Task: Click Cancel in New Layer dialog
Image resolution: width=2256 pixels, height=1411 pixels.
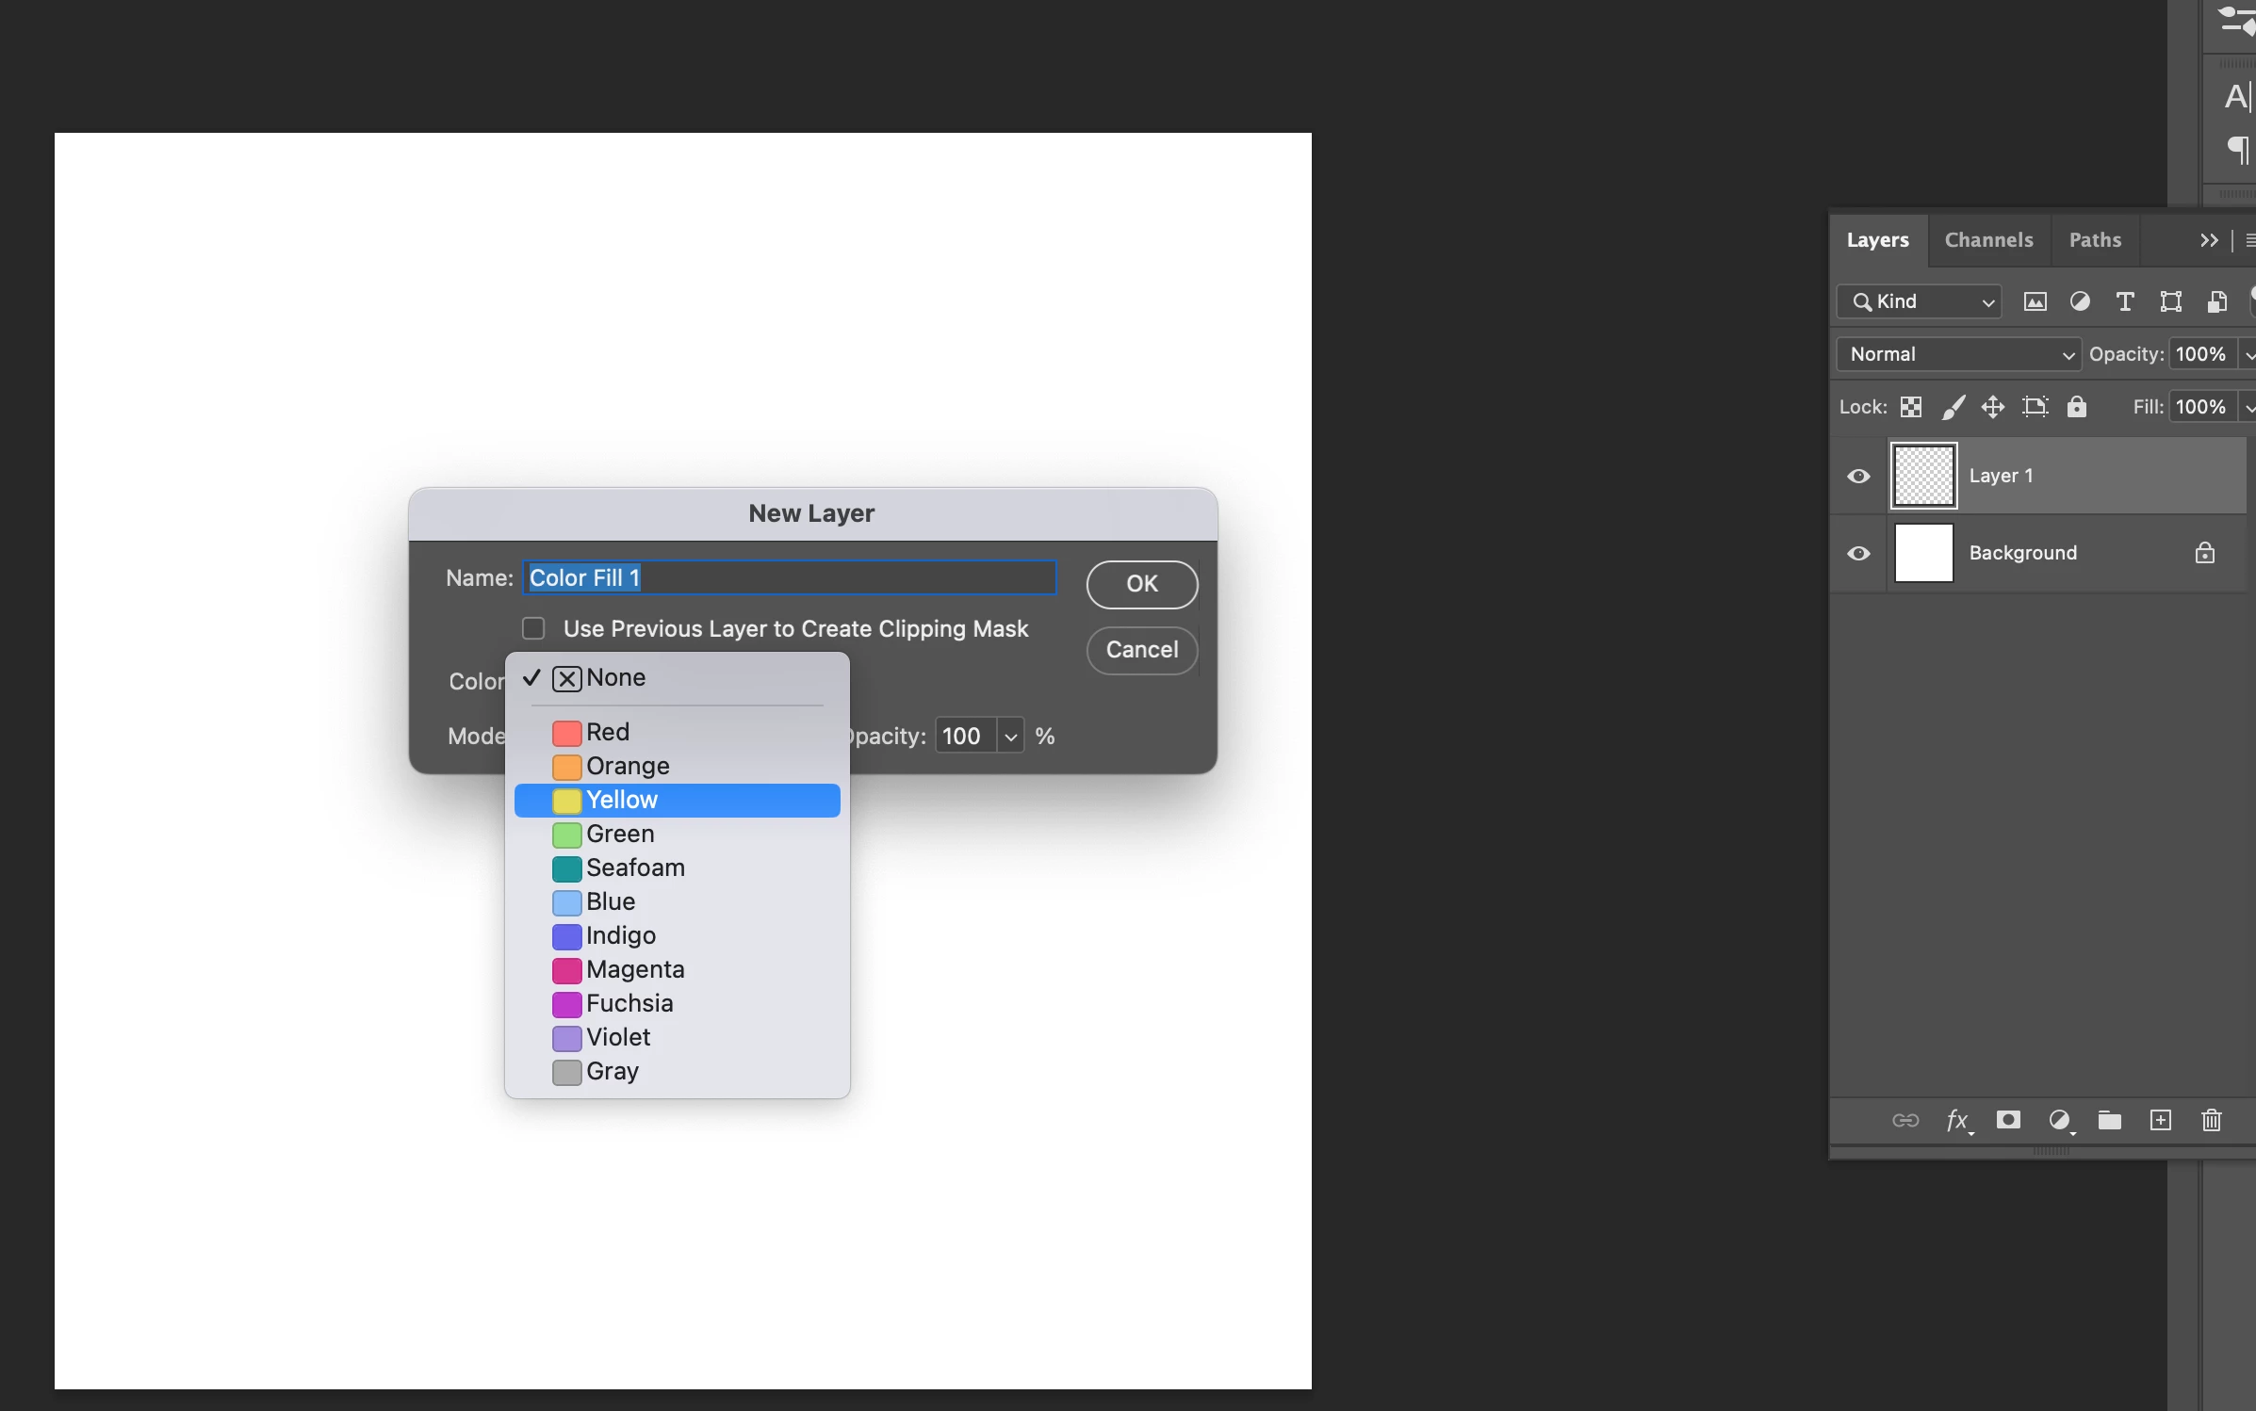Action: 1141,650
